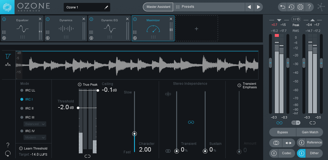Click the stereo link icon between Transient and Sustain
This screenshot has height=160, width=328.
pos(191,122)
